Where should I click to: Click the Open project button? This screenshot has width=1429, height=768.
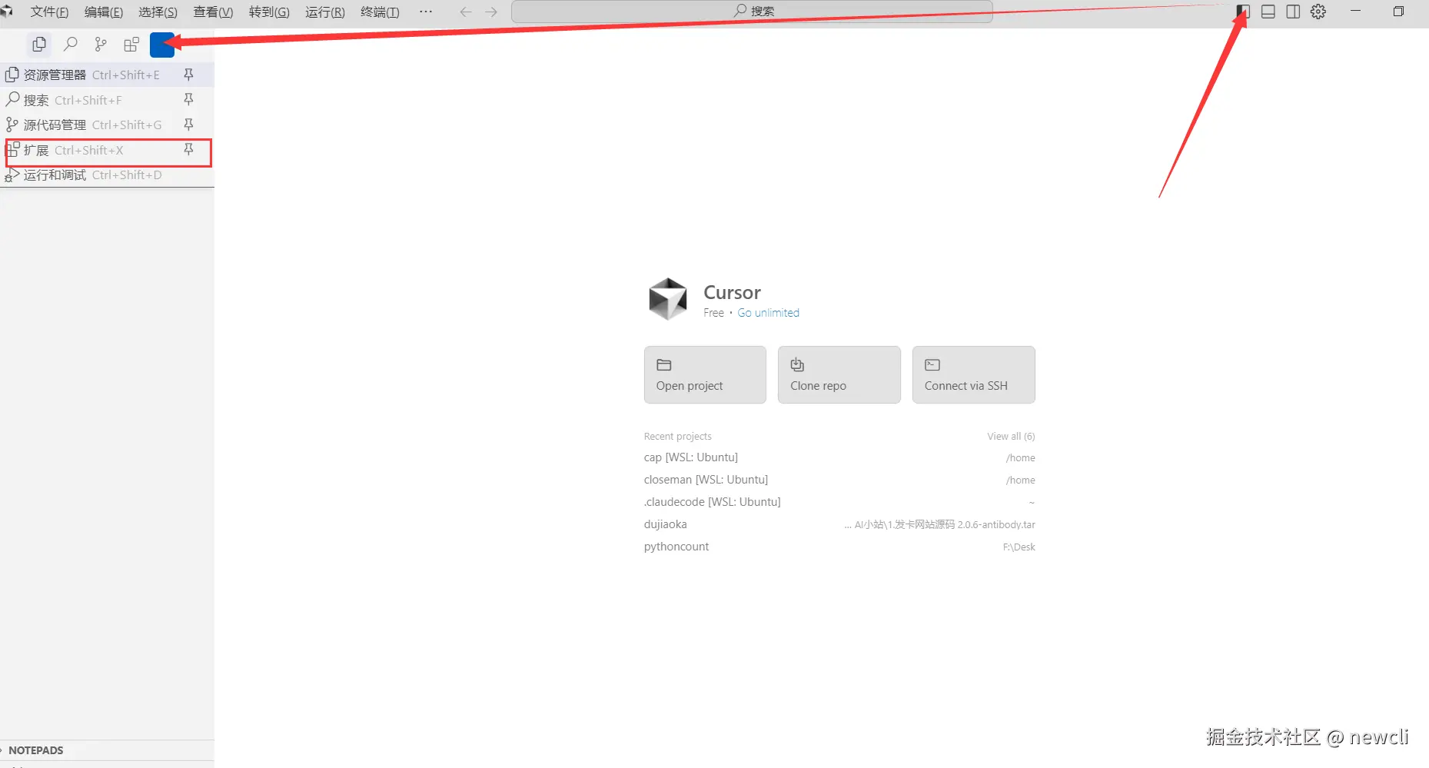705,374
